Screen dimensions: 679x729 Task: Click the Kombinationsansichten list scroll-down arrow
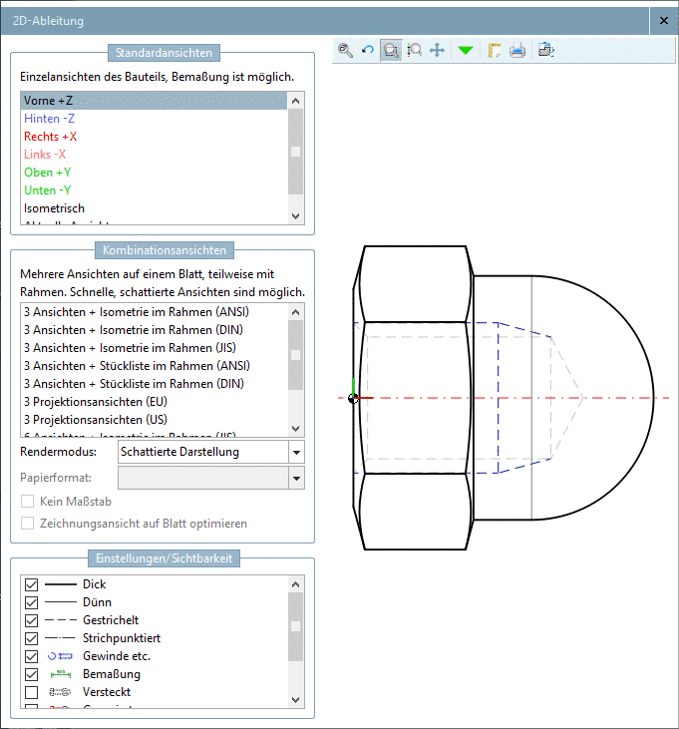click(295, 428)
